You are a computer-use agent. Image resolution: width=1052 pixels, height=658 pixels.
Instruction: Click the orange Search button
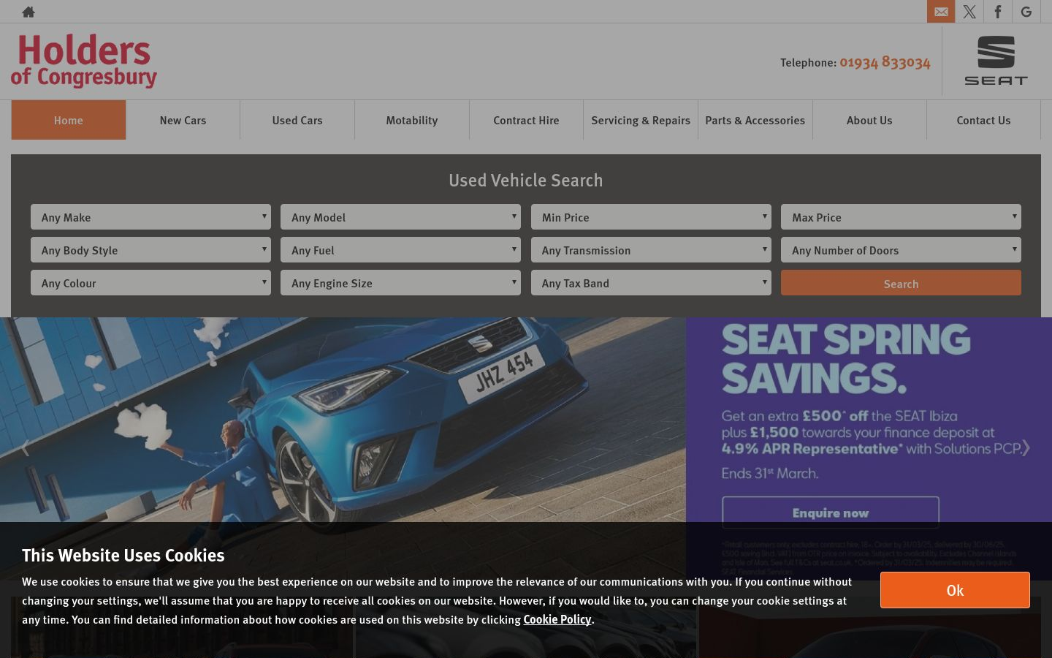pos(901,283)
